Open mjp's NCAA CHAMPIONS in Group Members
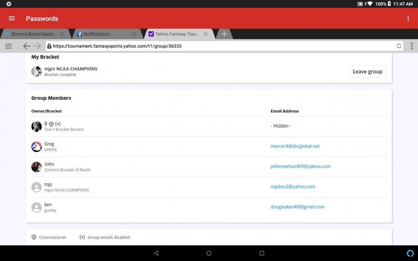418x261 pixels. point(66,190)
